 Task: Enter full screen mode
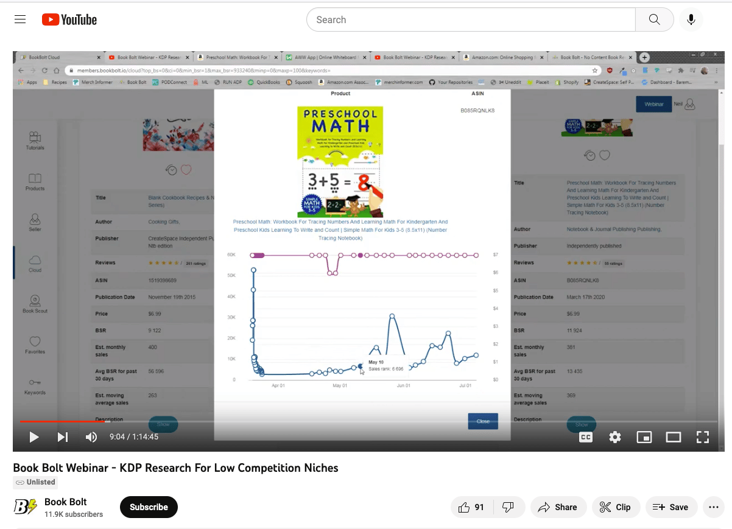[703, 437]
